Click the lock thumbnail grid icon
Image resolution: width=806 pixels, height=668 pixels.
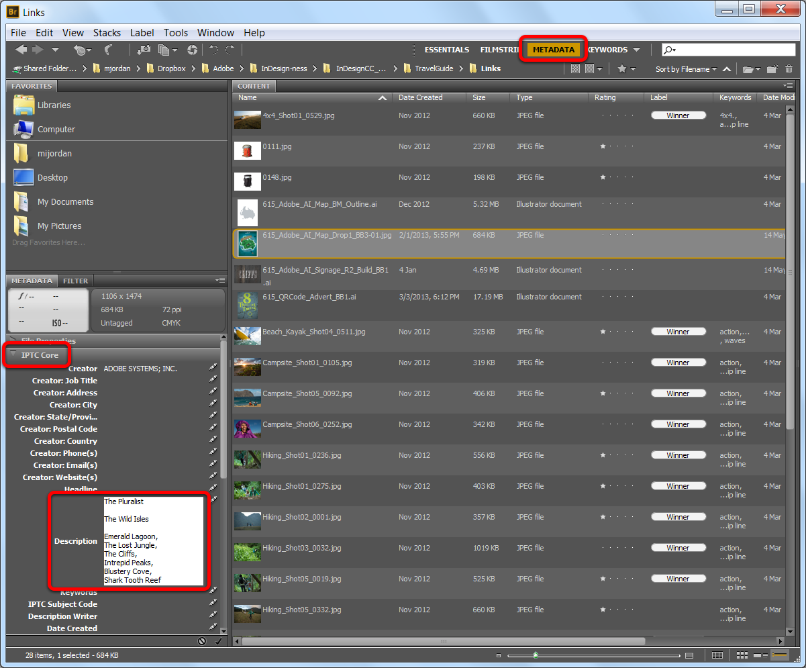coord(717,655)
